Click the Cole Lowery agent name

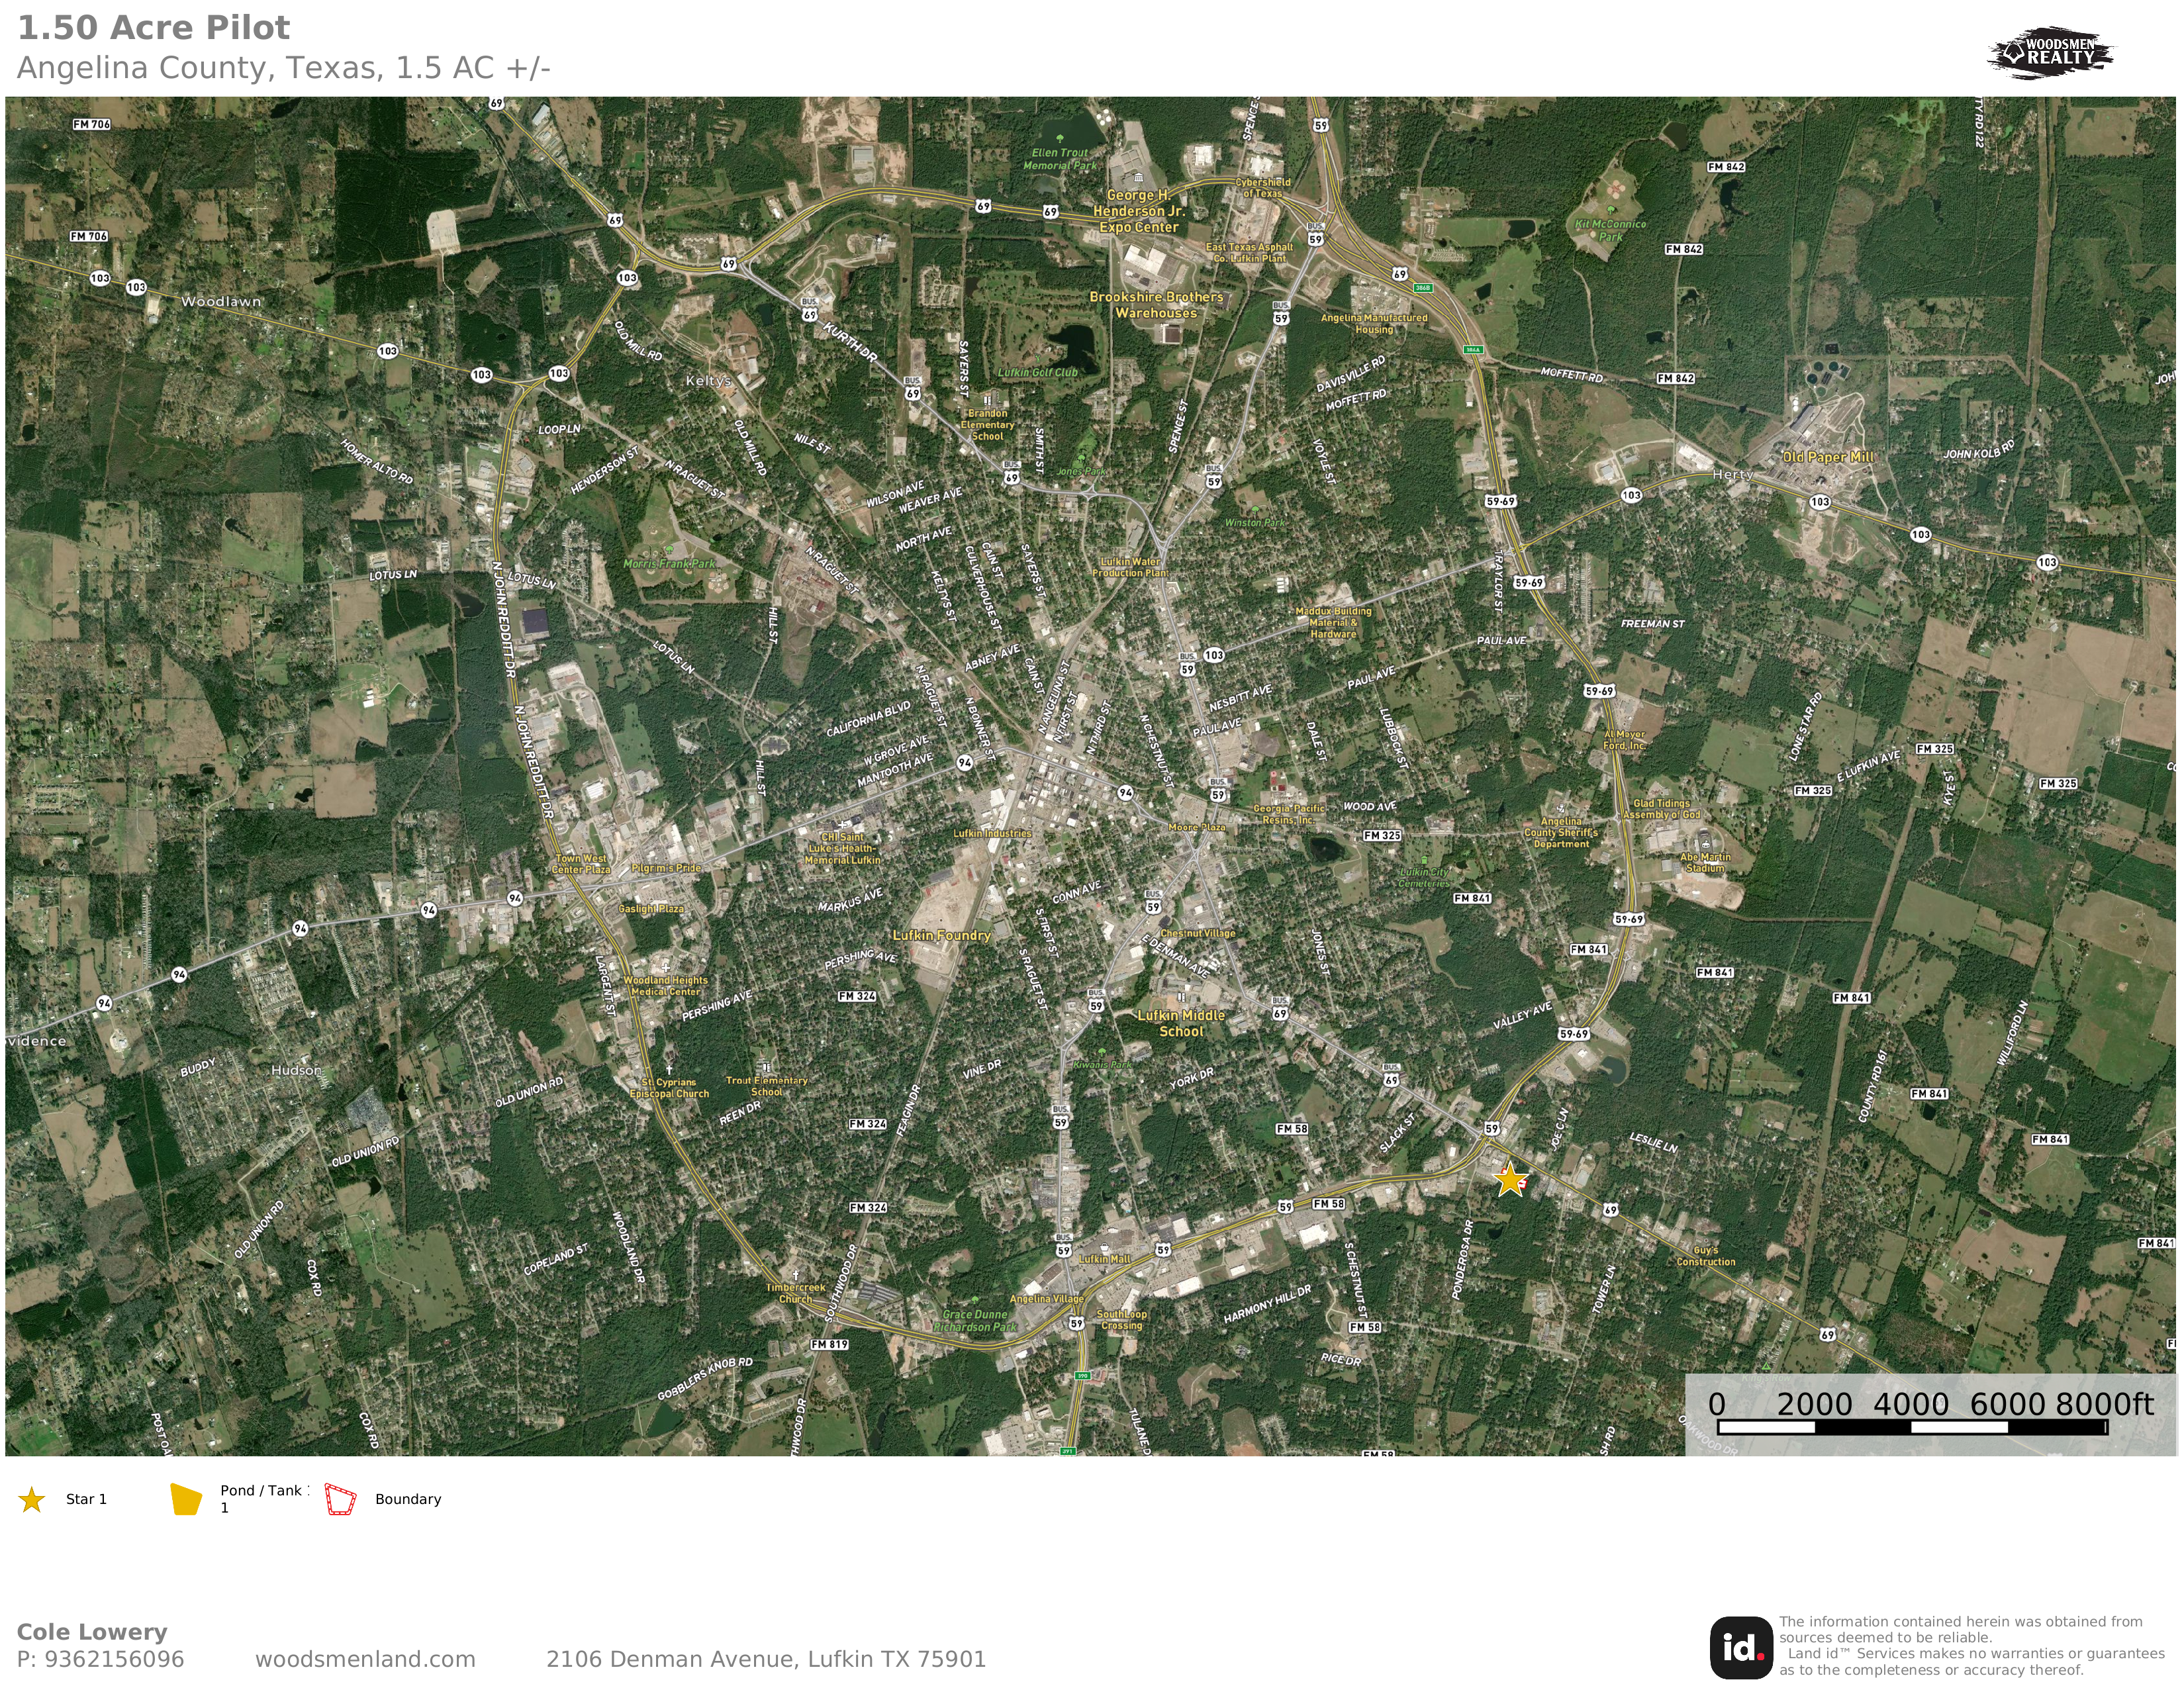point(92,1632)
